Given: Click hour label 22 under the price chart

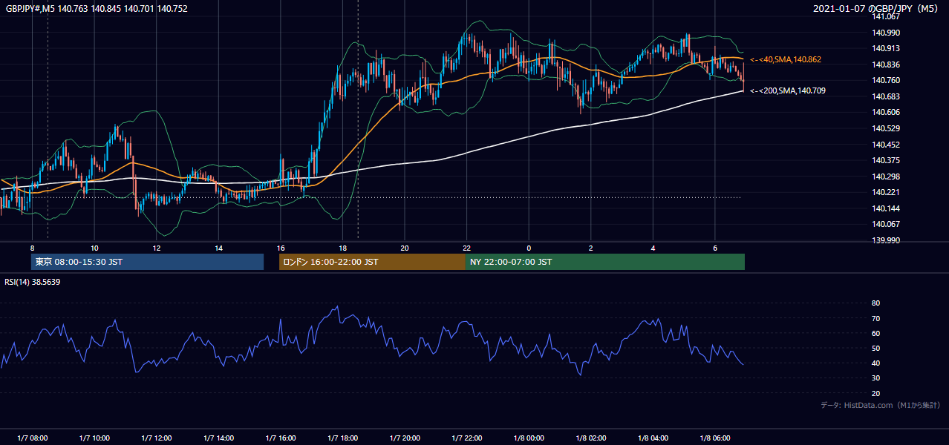Looking at the screenshot, I should [x=467, y=248].
